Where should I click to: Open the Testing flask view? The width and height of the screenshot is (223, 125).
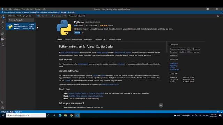click(3, 45)
